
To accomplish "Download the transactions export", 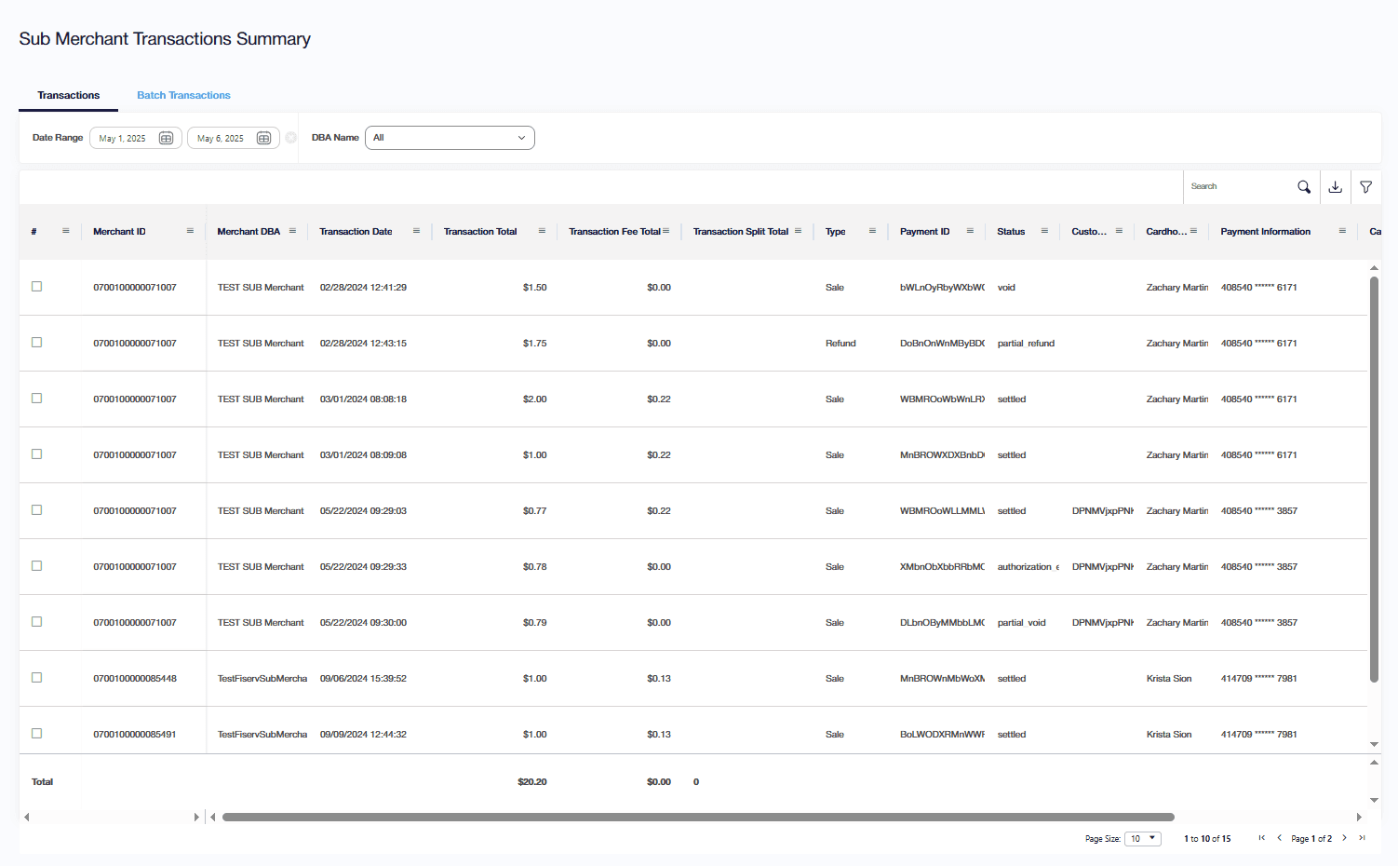I will click(1335, 186).
